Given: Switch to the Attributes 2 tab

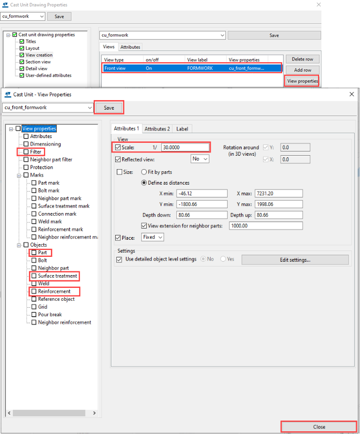Looking at the screenshot, I should pos(157,128).
